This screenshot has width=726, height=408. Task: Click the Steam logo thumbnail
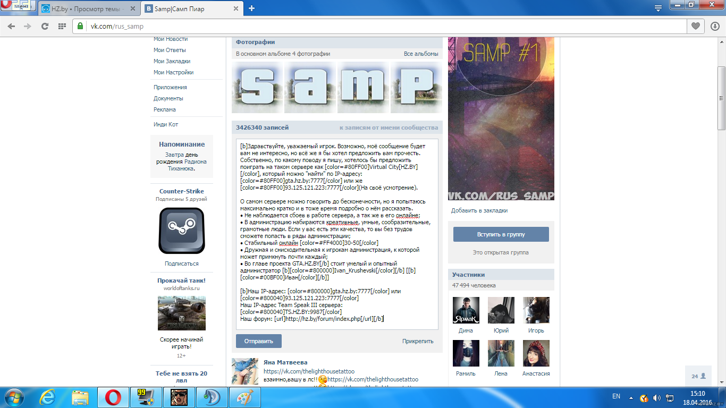[182, 231]
